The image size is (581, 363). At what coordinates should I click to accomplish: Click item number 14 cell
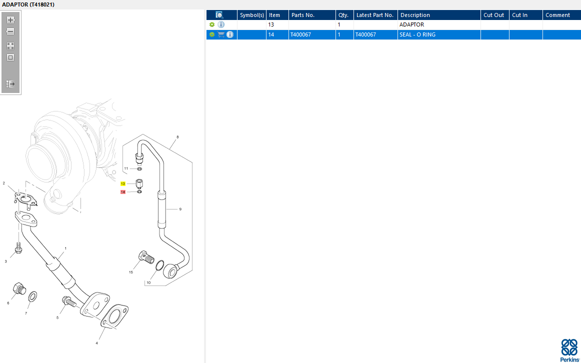tap(277, 34)
